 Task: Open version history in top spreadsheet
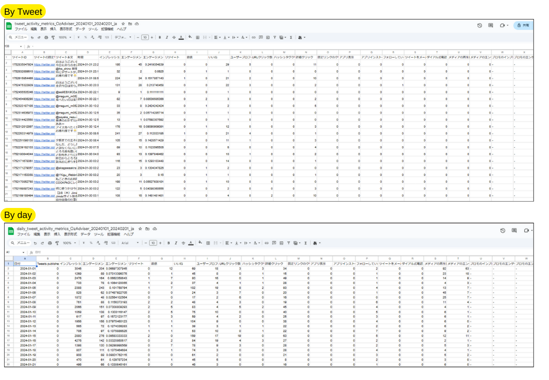click(x=479, y=25)
